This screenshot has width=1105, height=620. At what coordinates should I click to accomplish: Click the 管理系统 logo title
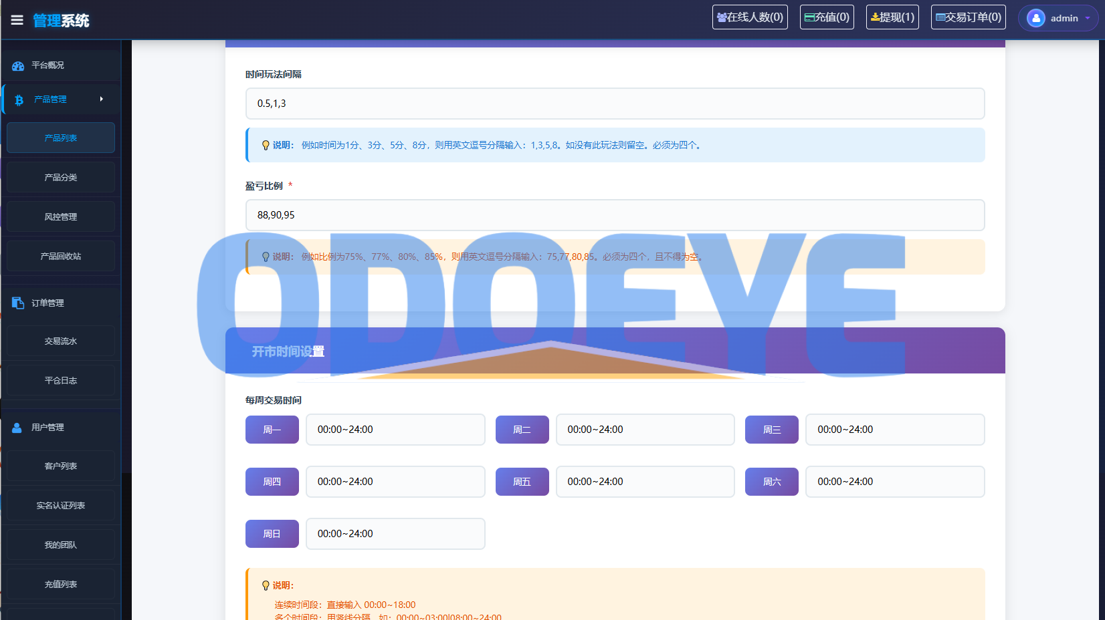pyautogui.click(x=61, y=21)
